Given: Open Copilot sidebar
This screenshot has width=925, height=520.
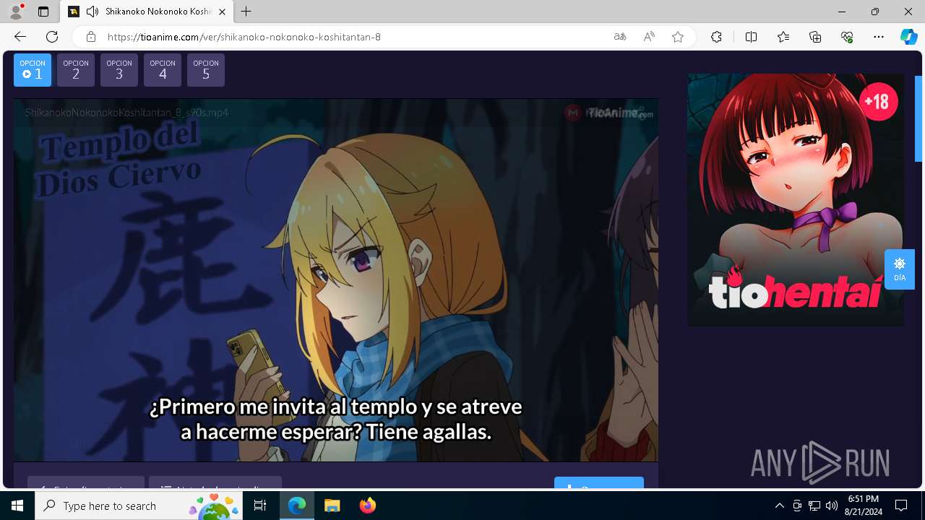Looking at the screenshot, I should click(x=908, y=37).
